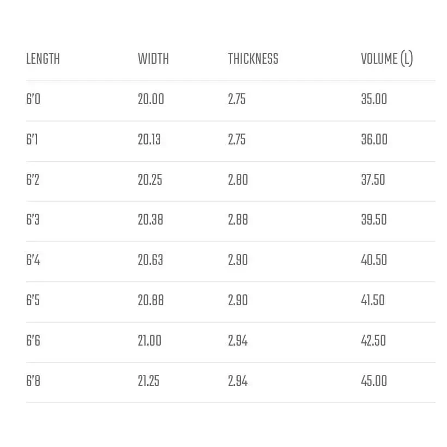Click the 2.88 thickness value
The height and width of the screenshot is (447, 447).
(x=238, y=220)
